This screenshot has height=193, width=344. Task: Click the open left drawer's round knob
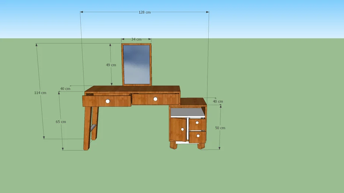pos(108,101)
